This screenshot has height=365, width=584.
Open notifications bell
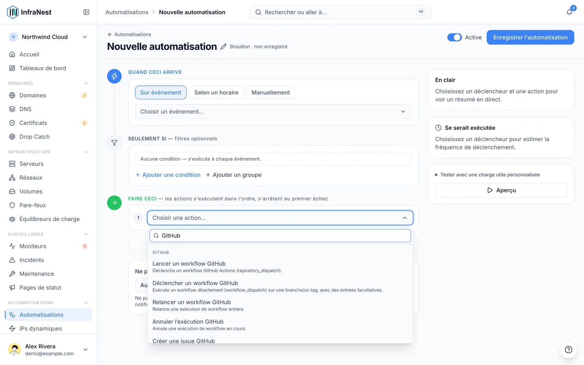coord(569,12)
